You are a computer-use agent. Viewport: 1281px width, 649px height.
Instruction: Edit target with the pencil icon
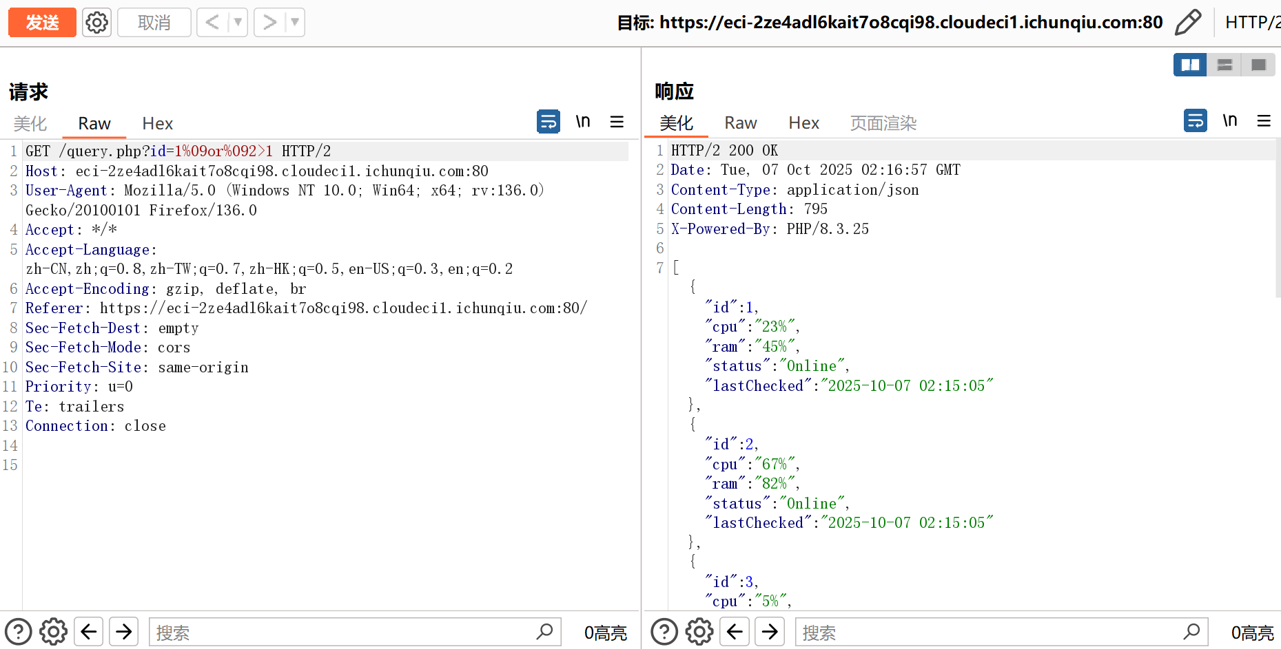(1187, 23)
